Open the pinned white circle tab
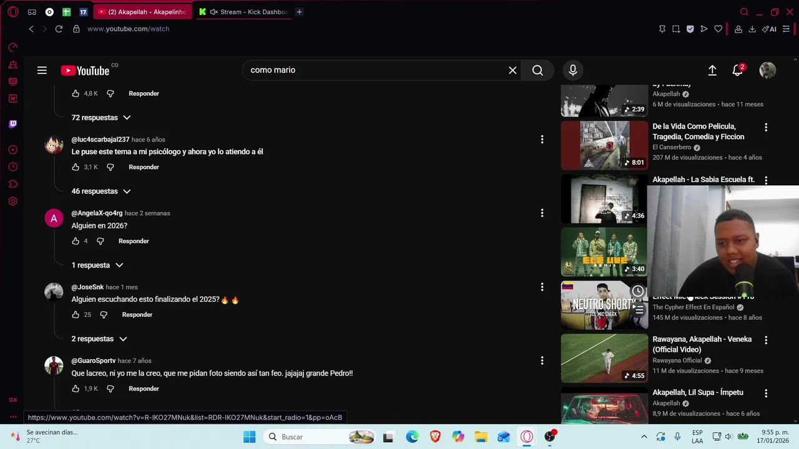Screen dimensions: 799x449 49,12
